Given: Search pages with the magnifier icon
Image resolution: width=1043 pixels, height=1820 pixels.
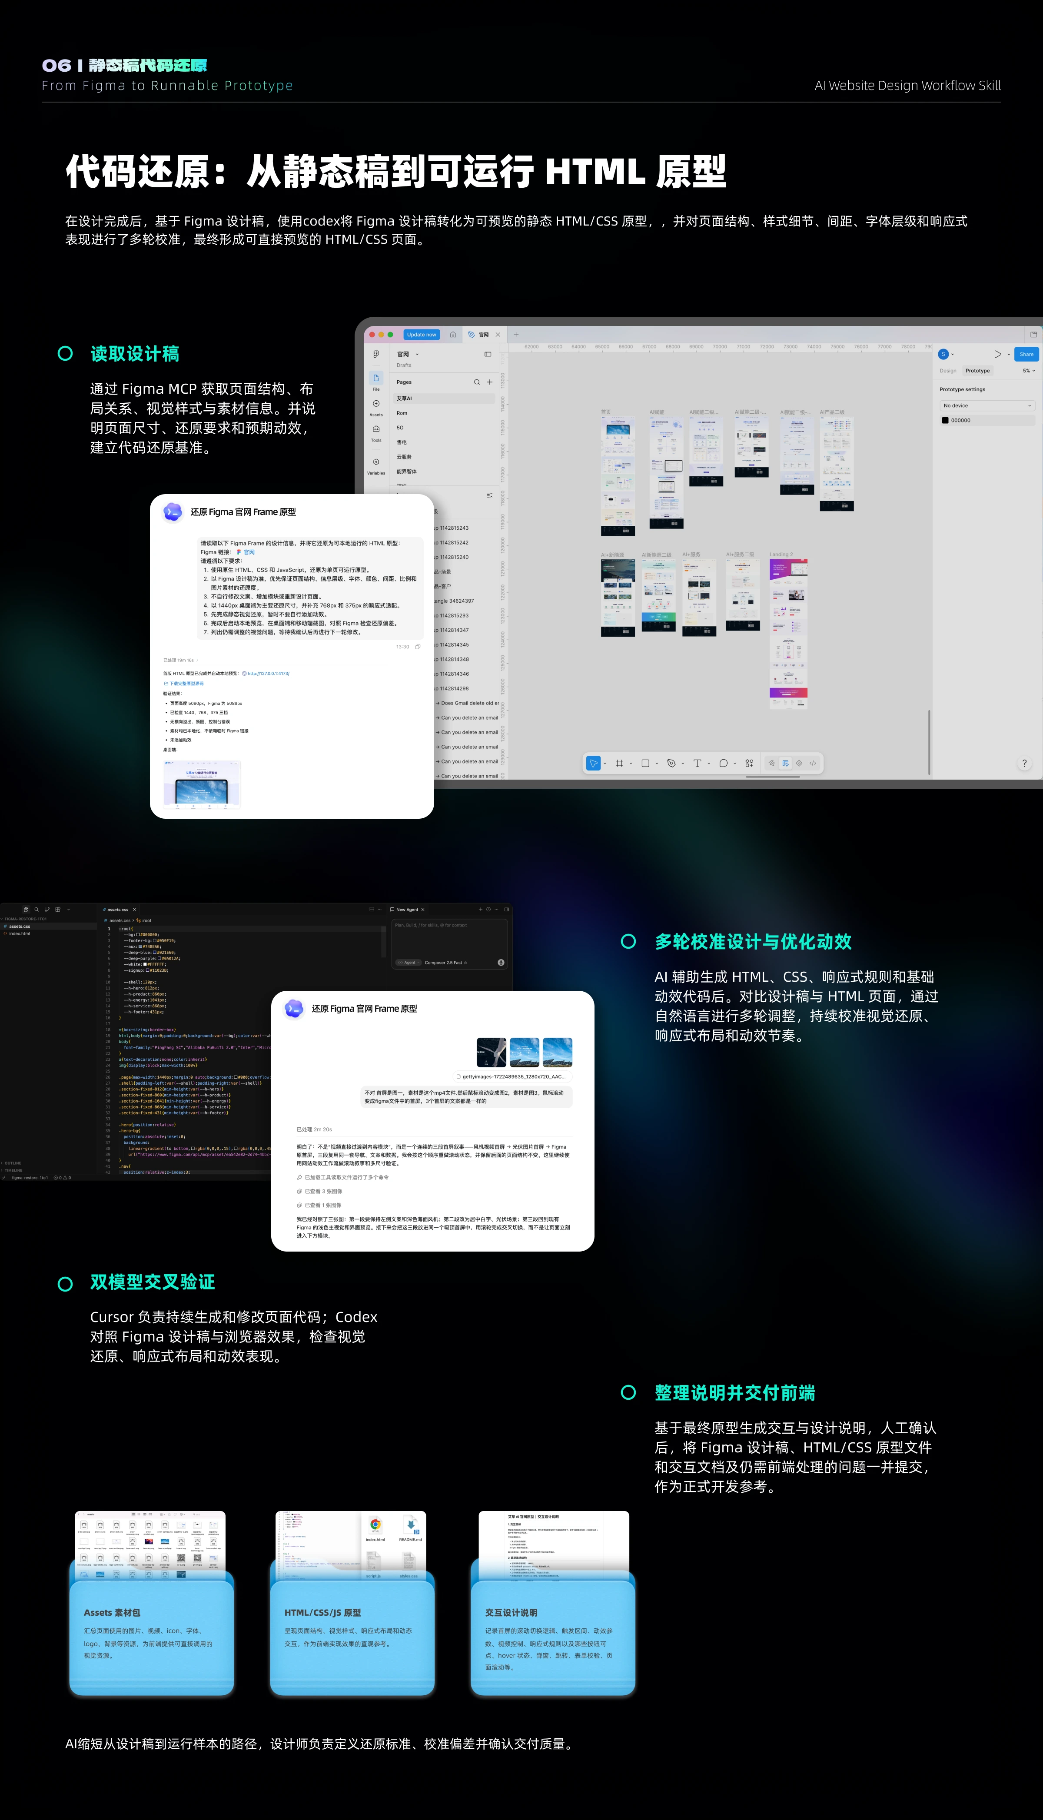Looking at the screenshot, I should [x=476, y=382].
